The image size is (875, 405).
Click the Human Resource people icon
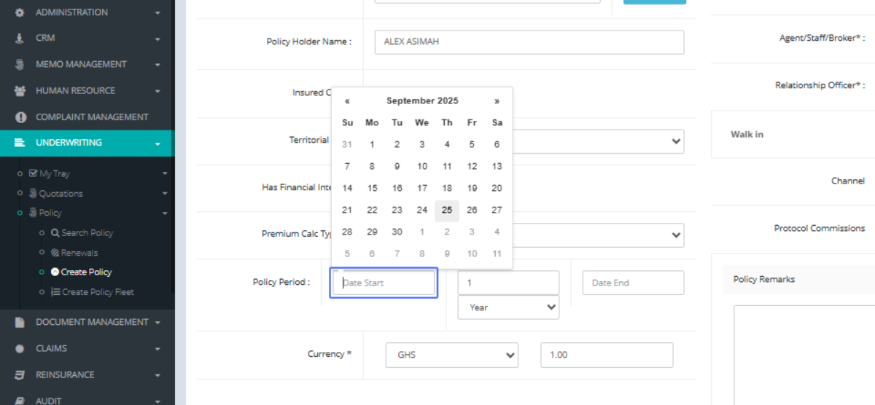20,91
